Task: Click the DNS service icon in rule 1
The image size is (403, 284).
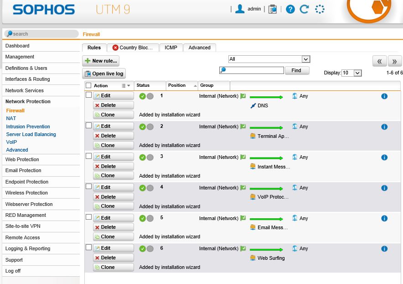Action: click(253, 105)
